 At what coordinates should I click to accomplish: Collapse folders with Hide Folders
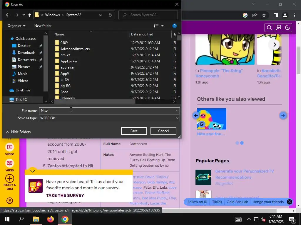click(19, 132)
